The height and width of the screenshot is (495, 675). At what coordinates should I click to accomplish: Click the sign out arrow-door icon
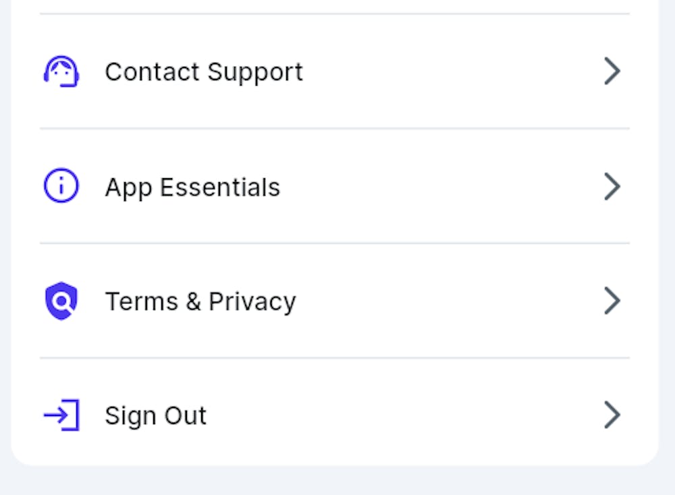click(61, 415)
